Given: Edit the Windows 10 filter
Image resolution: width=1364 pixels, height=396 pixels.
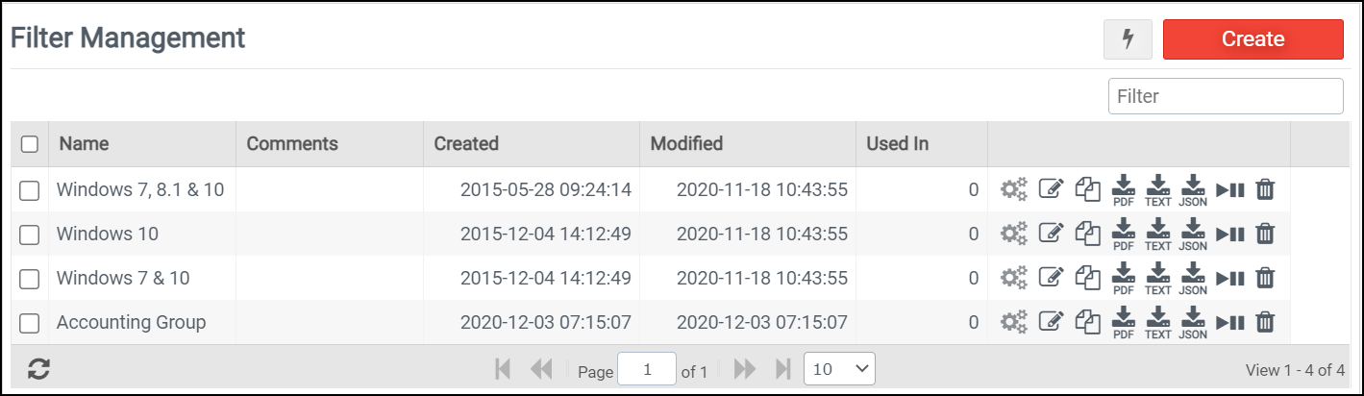Looking at the screenshot, I should point(1052,234).
